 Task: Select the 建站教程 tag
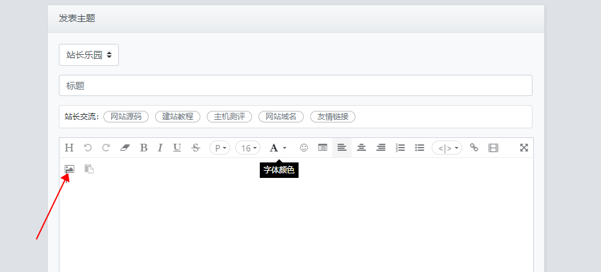(178, 117)
